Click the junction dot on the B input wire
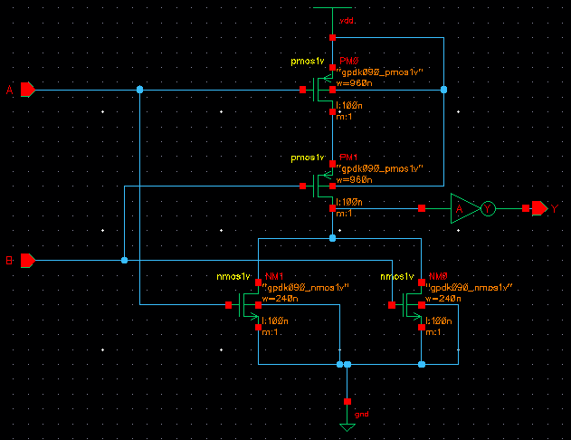Viewport: 571px width, 440px height. (x=124, y=261)
